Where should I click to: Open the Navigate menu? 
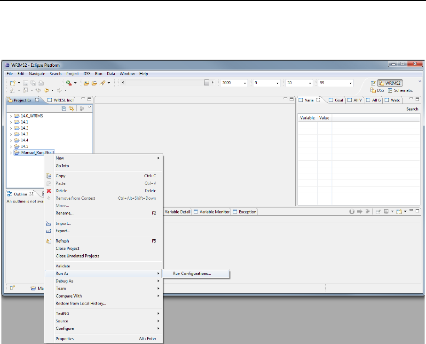click(x=37, y=74)
